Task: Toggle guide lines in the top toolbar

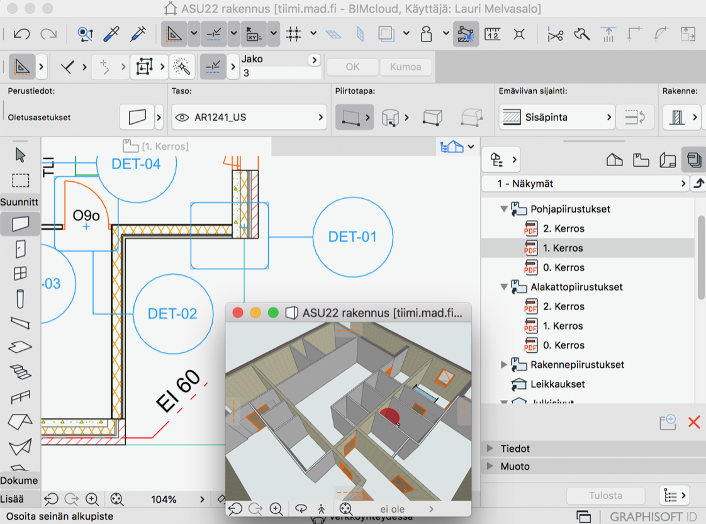Action: (174, 34)
